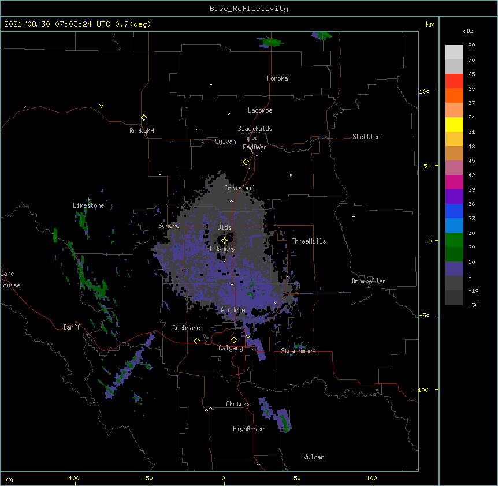This screenshot has height=486, width=498.
Task: Click the Ponoka city label
Action: pyautogui.click(x=277, y=78)
